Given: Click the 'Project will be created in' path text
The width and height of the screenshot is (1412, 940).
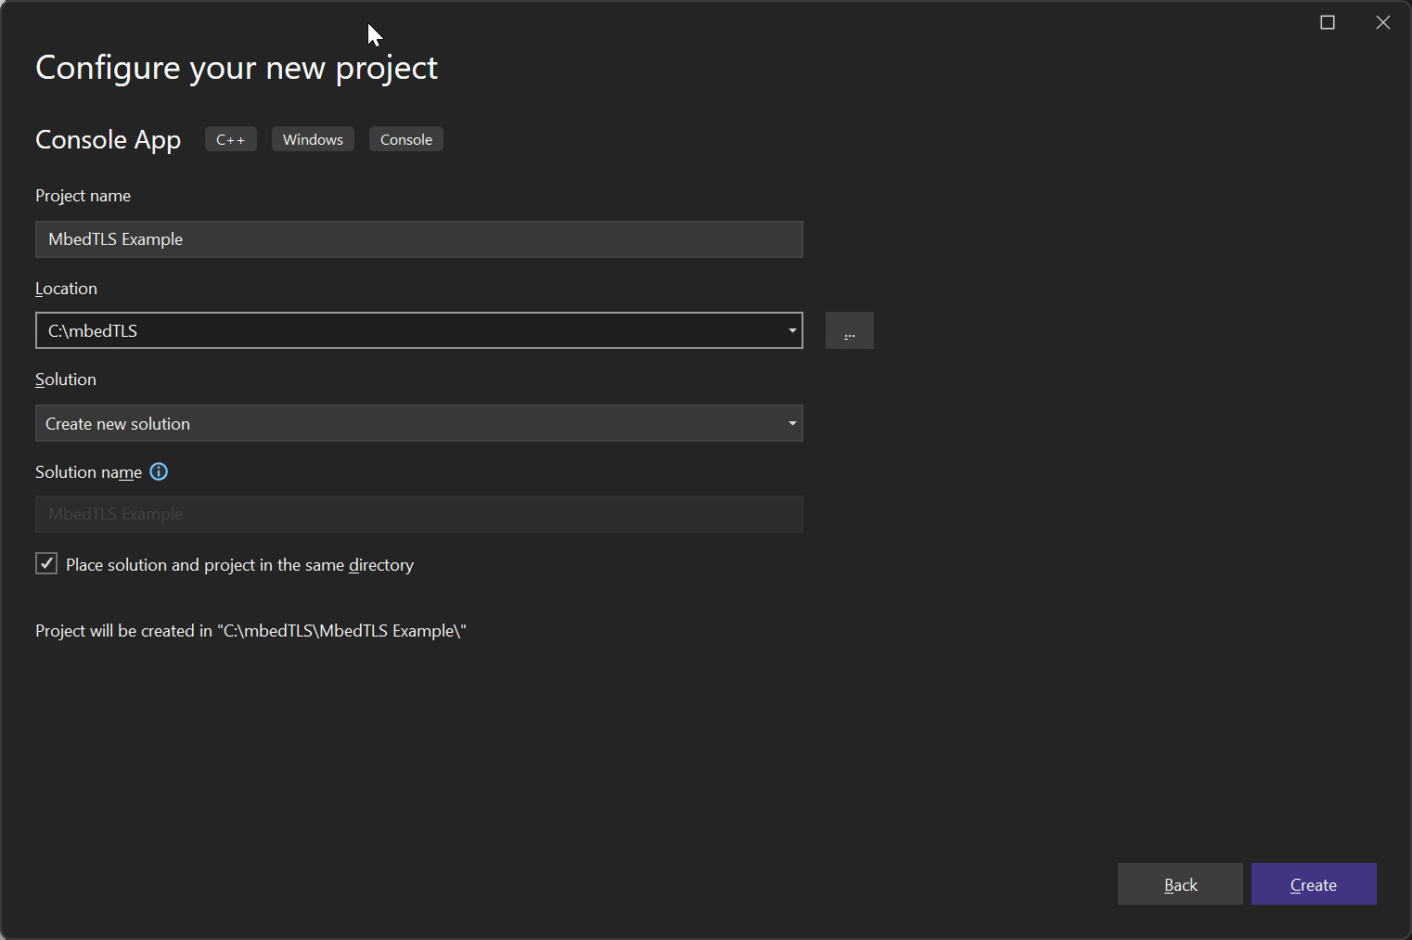Looking at the screenshot, I should [x=250, y=631].
